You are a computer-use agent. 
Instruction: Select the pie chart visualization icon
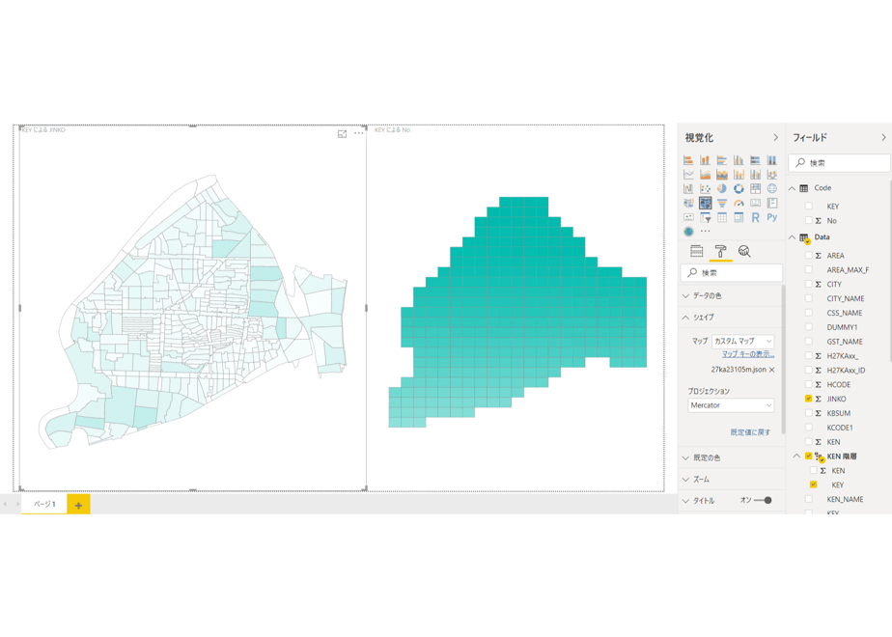pos(721,188)
